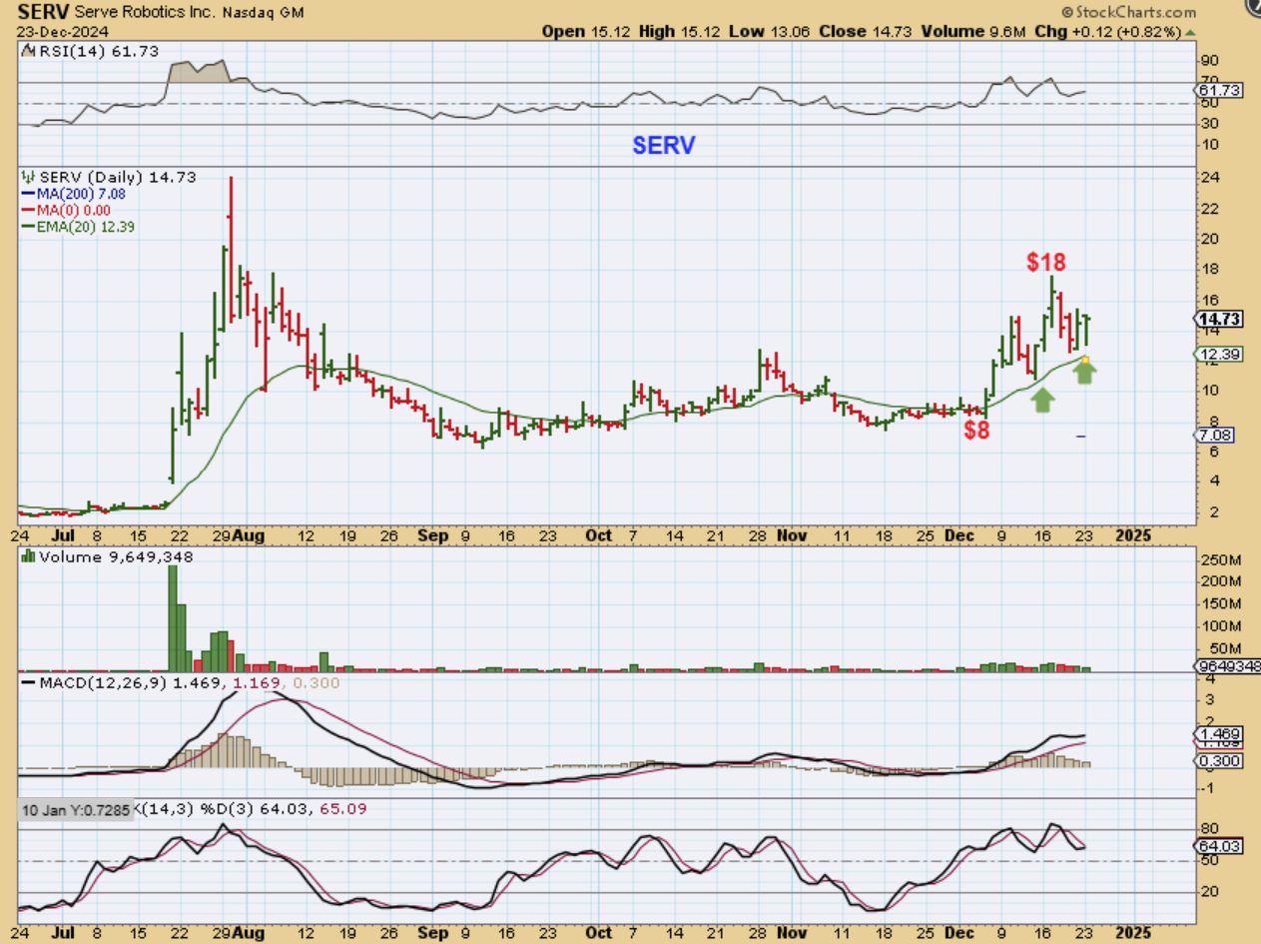Click the 61.73 RSI axis value tag
The width and height of the screenshot is (1261, 944).
coord(1217,90)
